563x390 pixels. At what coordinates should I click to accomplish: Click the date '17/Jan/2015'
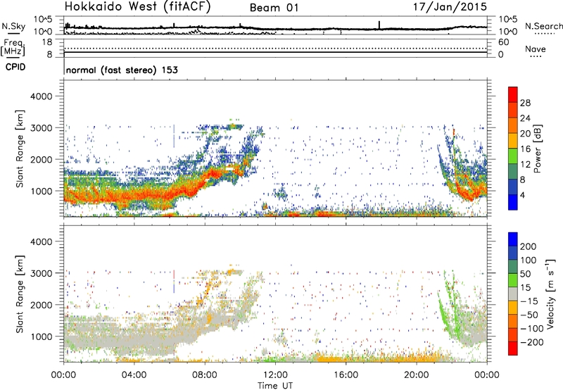[450, 6]
